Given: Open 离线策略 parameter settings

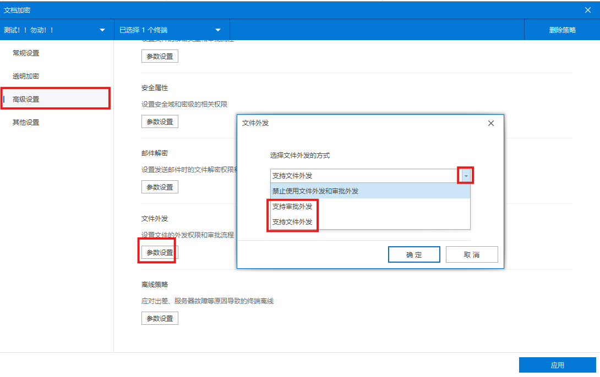Looking at the screenshot, I should [160, 318].
